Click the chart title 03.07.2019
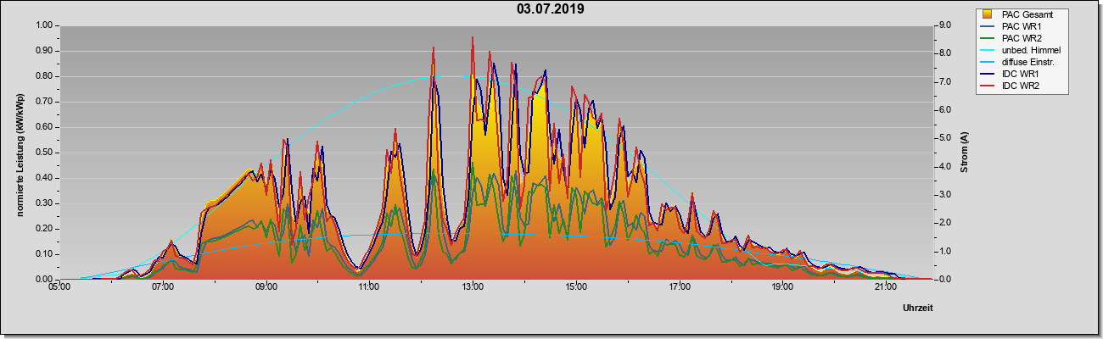Image resolution: width=1103 pixels, height=339 pixels. 551,9
